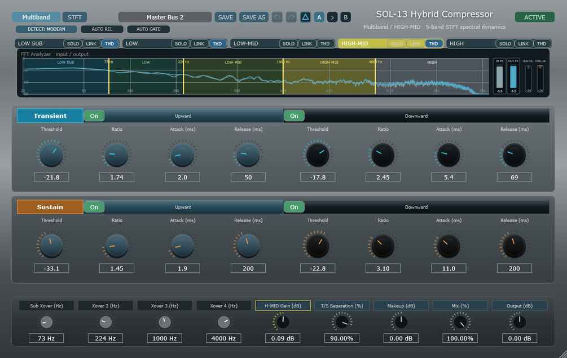Solo the HIGH band
The height and width of the screenshot is (358, 567).
pyautogui.click(x=505, y=44)
